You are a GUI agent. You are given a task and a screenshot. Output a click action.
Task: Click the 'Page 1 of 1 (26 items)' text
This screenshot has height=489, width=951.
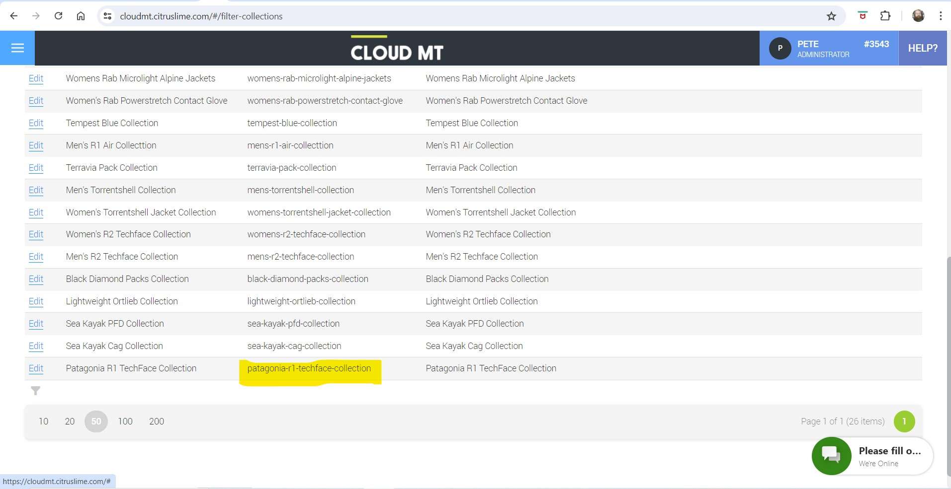[843, 421]
